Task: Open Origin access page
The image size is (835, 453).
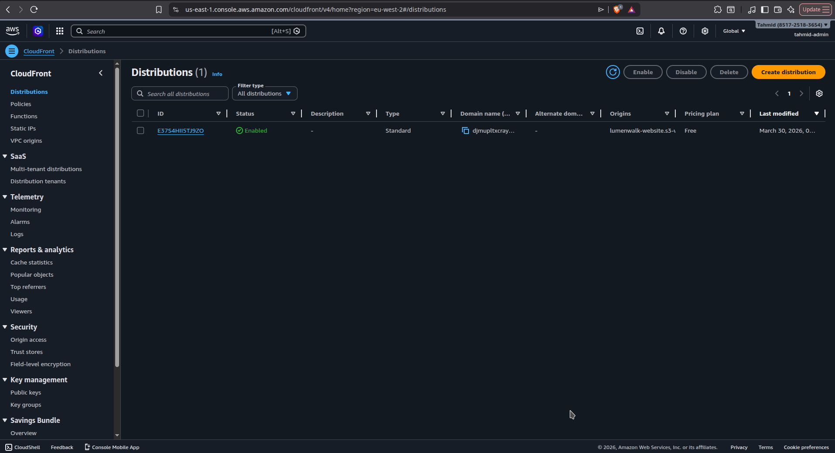Action: [28, 340]
